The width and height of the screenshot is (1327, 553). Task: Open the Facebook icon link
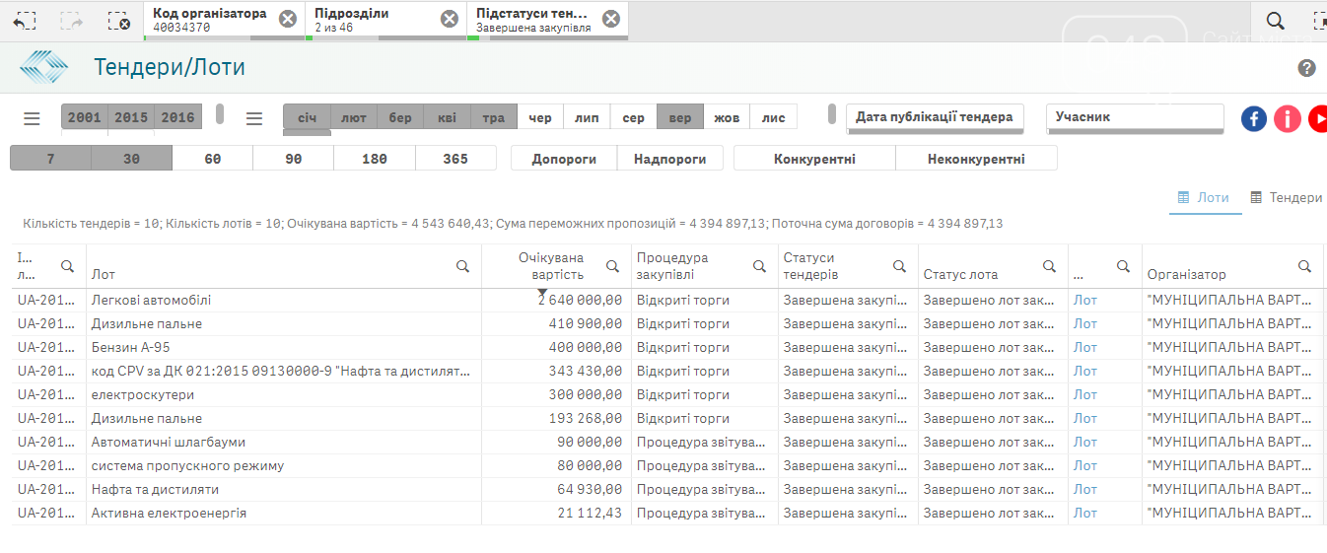(x=1253, y=119)
